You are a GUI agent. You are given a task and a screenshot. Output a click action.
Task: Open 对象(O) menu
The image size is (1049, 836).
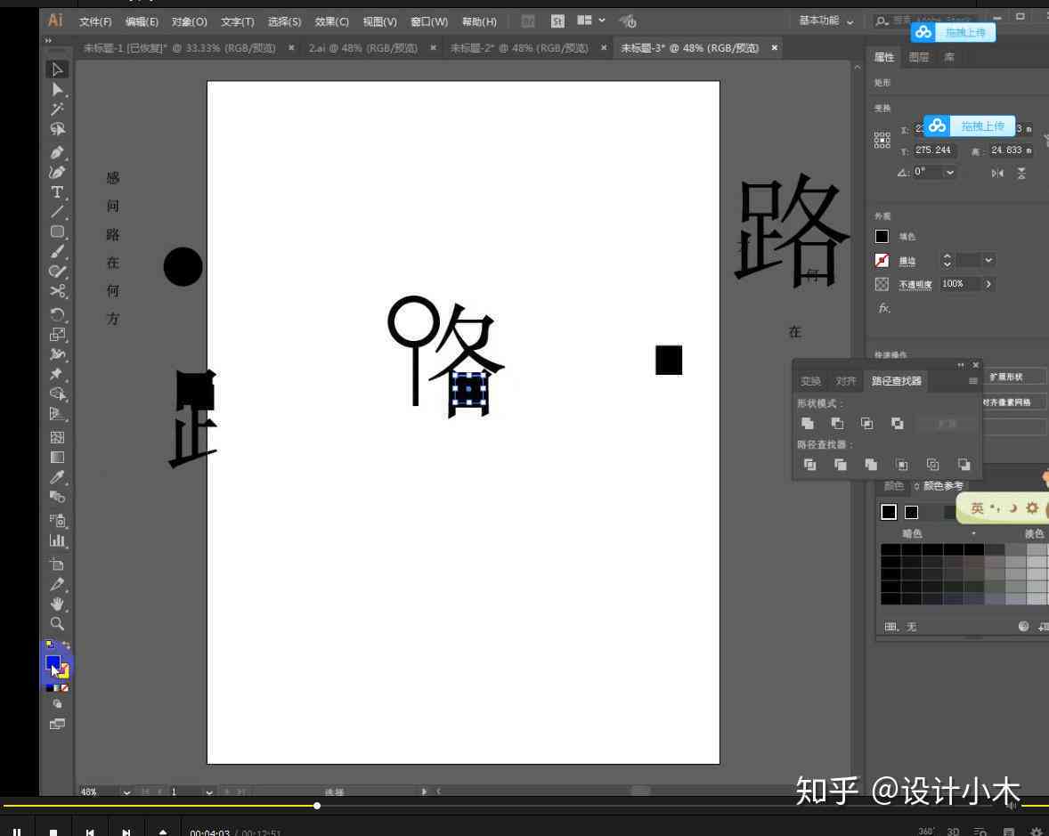click(190, 22)
